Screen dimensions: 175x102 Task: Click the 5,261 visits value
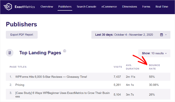(x=117, y=85)
